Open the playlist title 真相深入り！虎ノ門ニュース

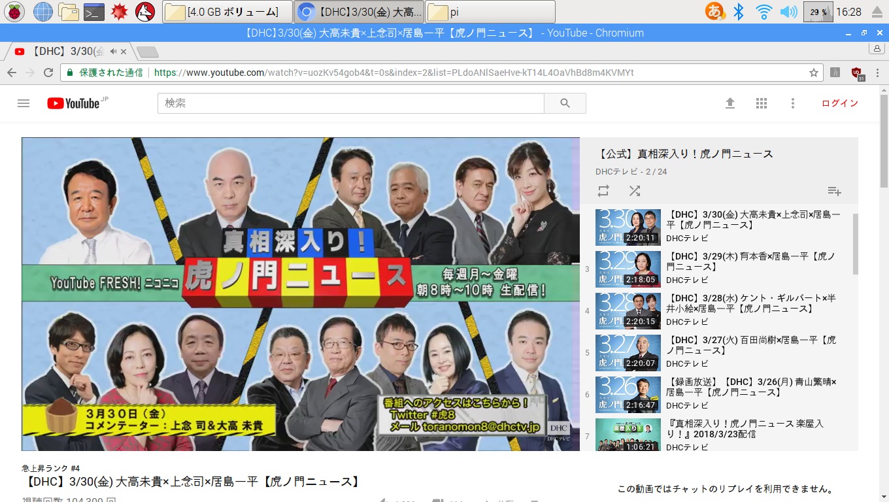pyautogui.click(x=686, y=154)
